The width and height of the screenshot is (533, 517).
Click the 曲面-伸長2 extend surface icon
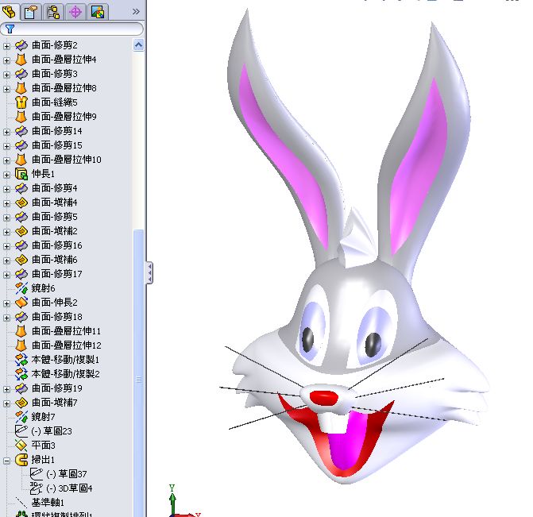pyautogui.click(x=21, y=302)
